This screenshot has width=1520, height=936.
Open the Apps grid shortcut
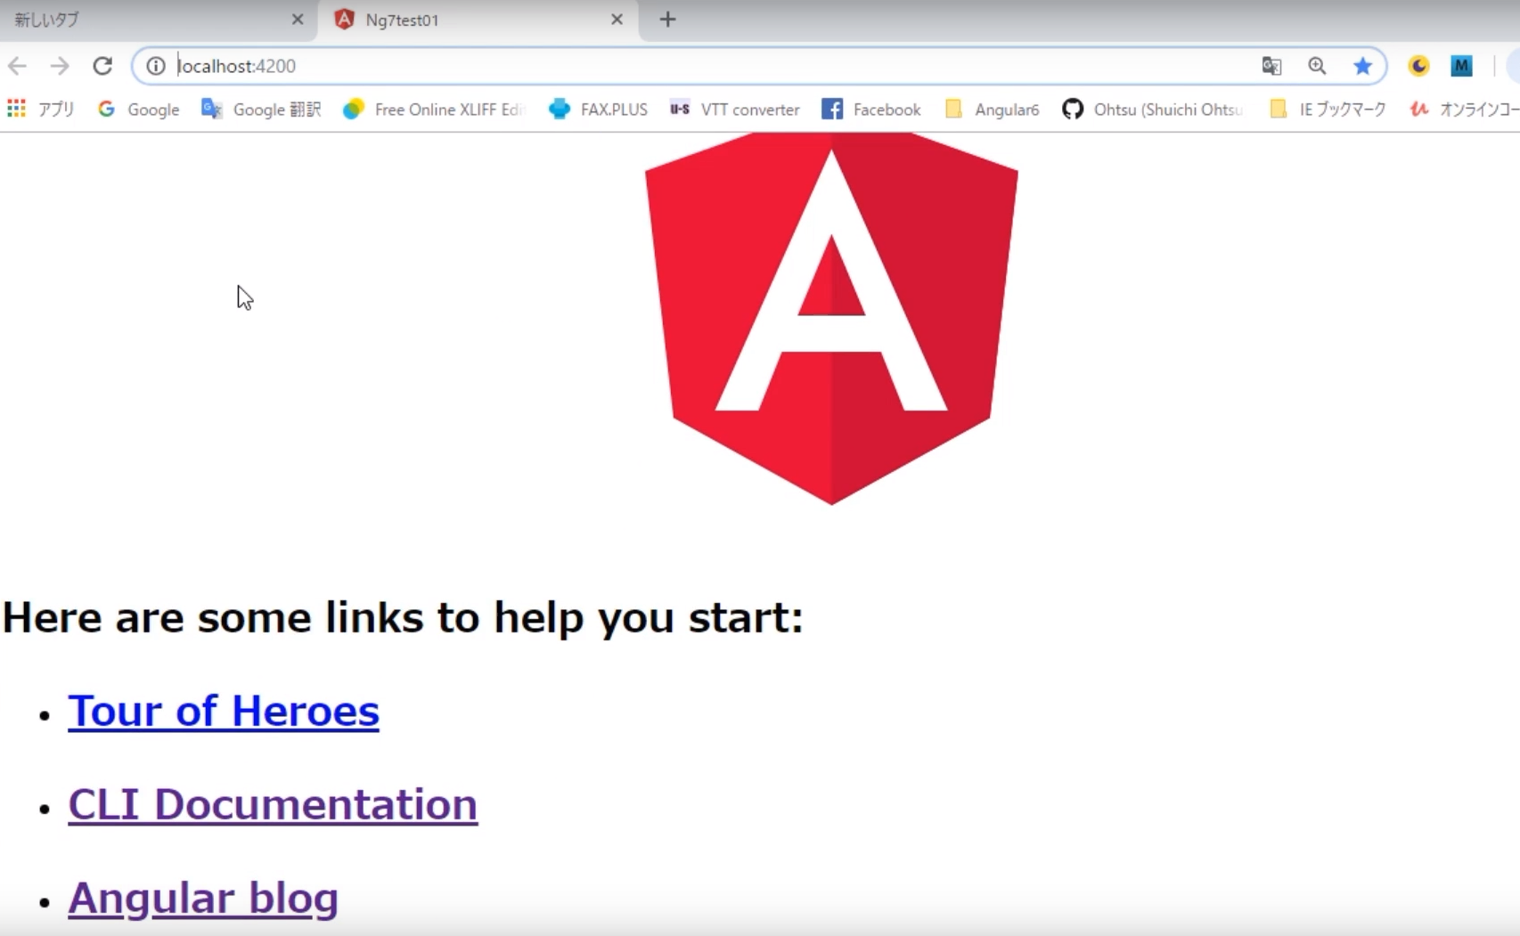pyautogui.click(x=40, y=109)
